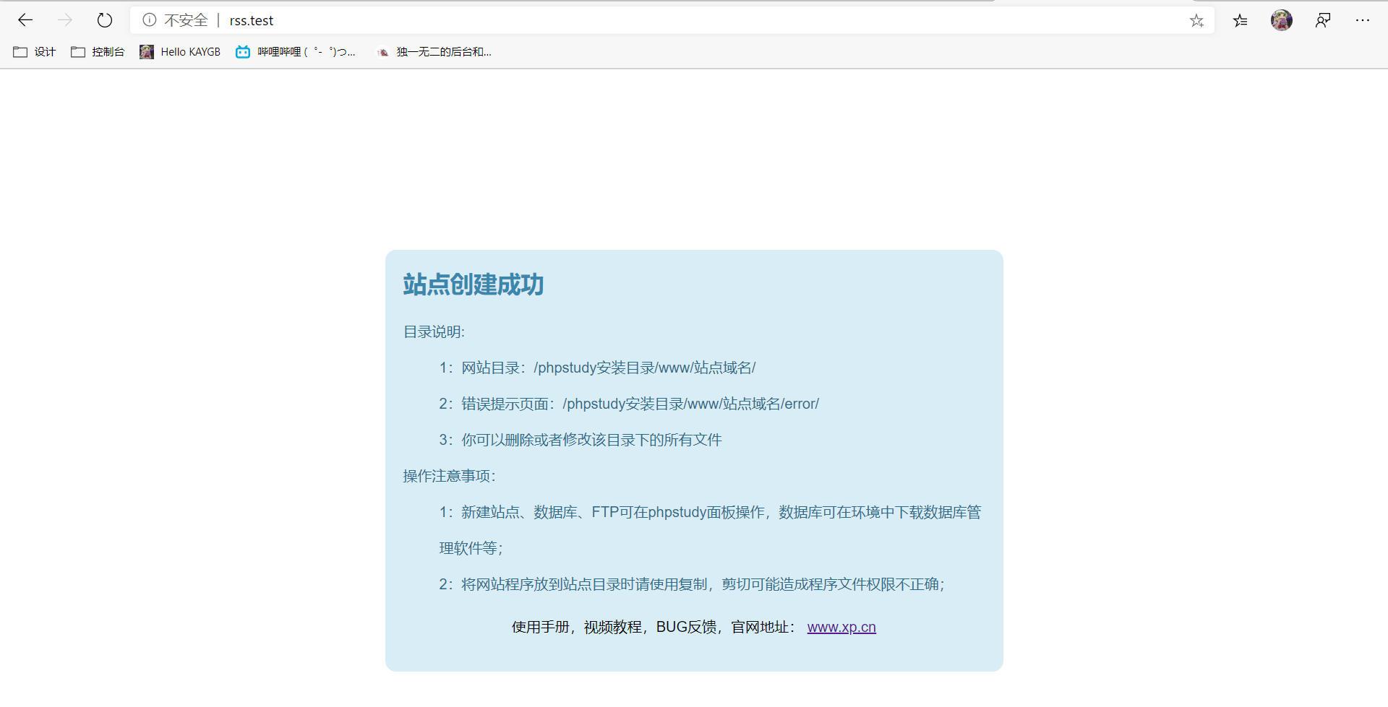Send feedback via the feedback icon
Image resolution: width=1388 pixels, height=707 pixels.
coord(1324,20)
